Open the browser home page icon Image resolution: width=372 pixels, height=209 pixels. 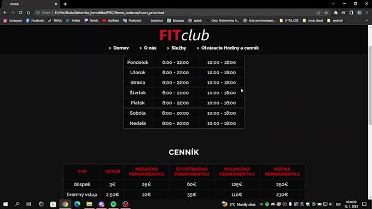point(28,13)
